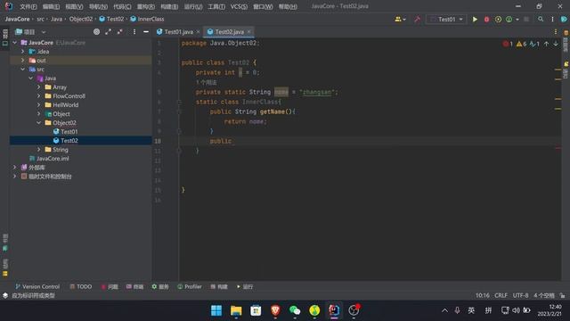Viewport: 570px width, 321px height.
Task: Switch to the Test01.java editor tab
Action: (178, 32)
